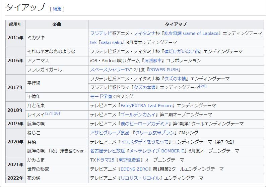Open the saku saku link
Viewport: 266px width, 187px height.
(112, 42)
